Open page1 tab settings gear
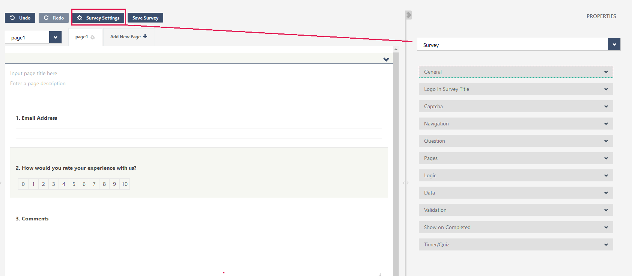Image resolution: width=632 pixels, height=276 pixels. click(93, 37)
